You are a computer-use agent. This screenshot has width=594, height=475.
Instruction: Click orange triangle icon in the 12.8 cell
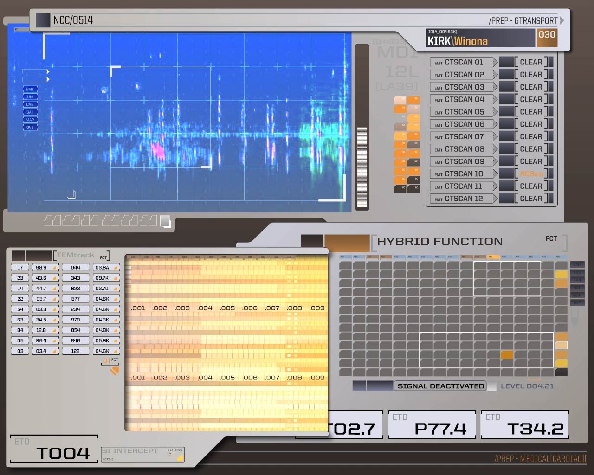coord(54,331)
